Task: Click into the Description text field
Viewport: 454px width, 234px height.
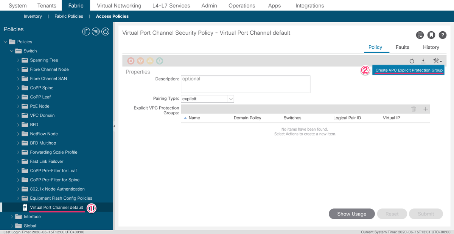Action: (246, 84)
